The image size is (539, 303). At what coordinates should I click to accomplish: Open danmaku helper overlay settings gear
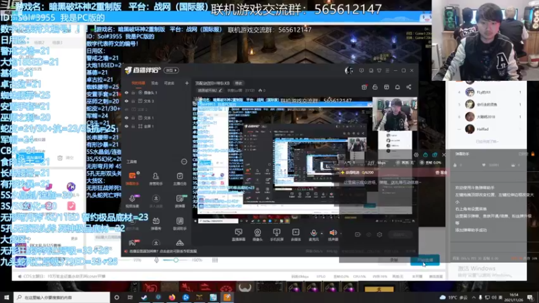(x=416, y=155)
